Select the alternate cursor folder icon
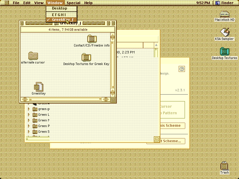The image size is (239, 179). click(x=33, y=56)
